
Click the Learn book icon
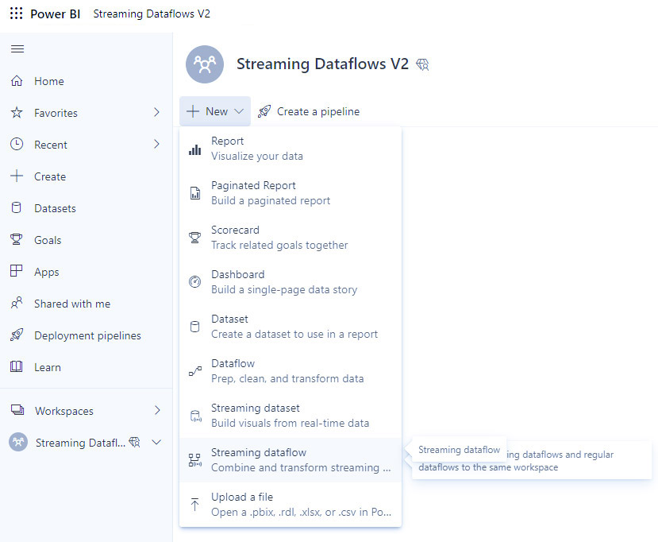click(x=17, y=367)
